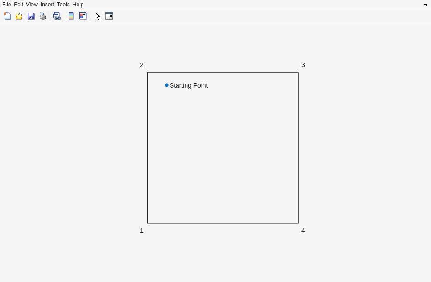Screen dimensions: 431x282
Task: Open the Edit menu
Action: pos(18,5)
